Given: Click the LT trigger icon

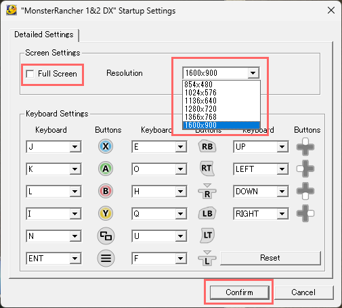Looking at the screenshot, I should (x=207, y=236).
